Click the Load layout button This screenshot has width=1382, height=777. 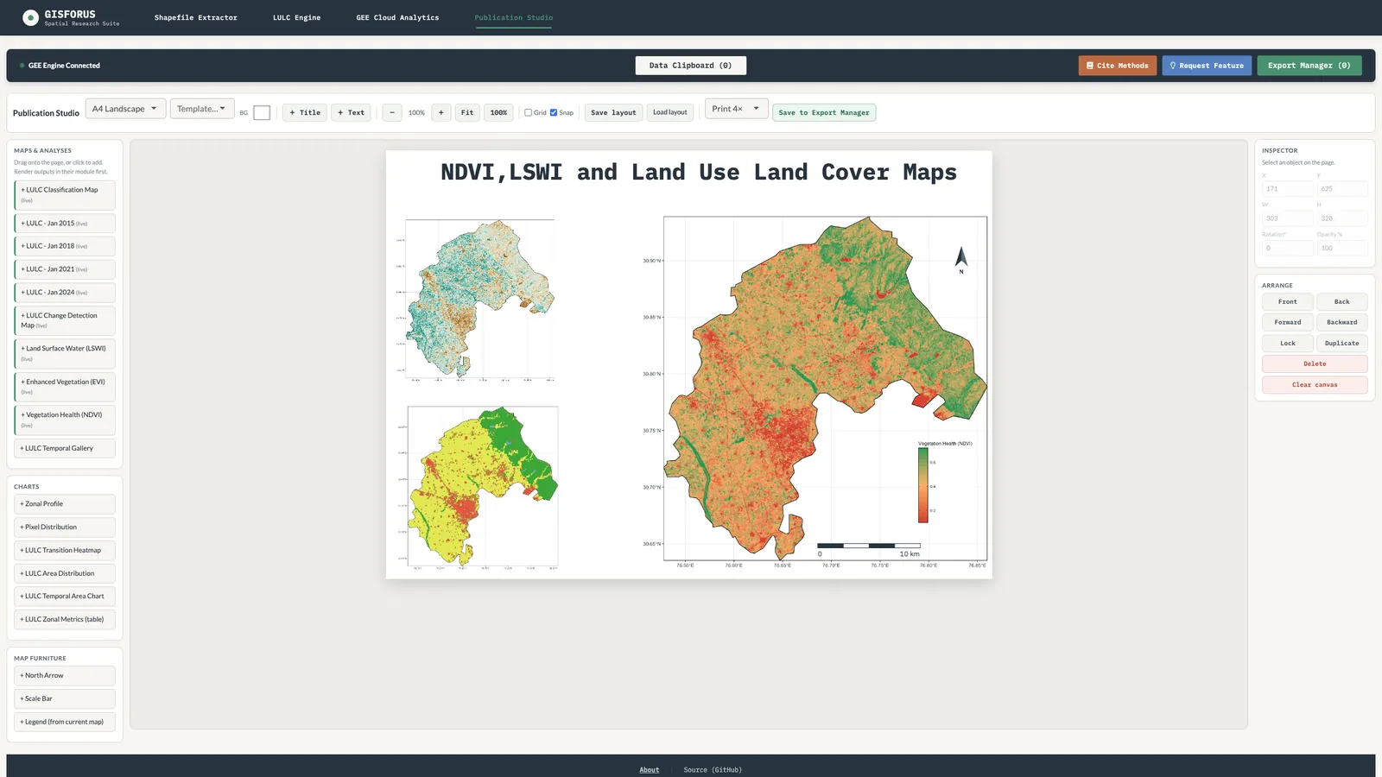pyautogui.click(x=670, y=112)
